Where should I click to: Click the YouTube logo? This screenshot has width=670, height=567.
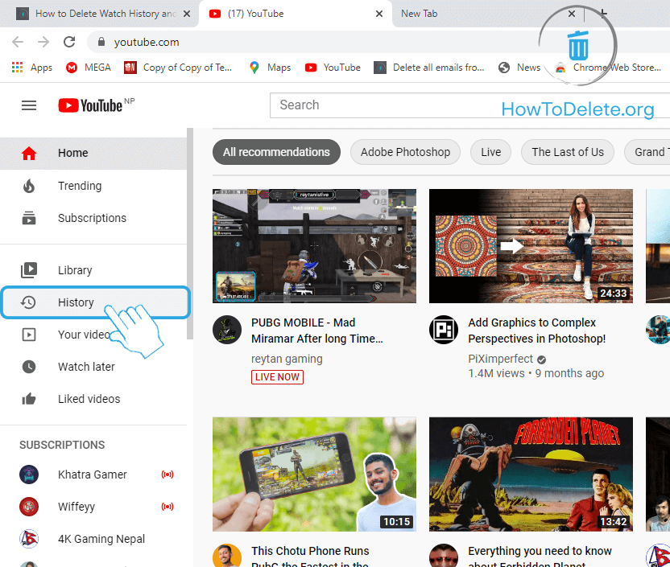click(89, 105)
